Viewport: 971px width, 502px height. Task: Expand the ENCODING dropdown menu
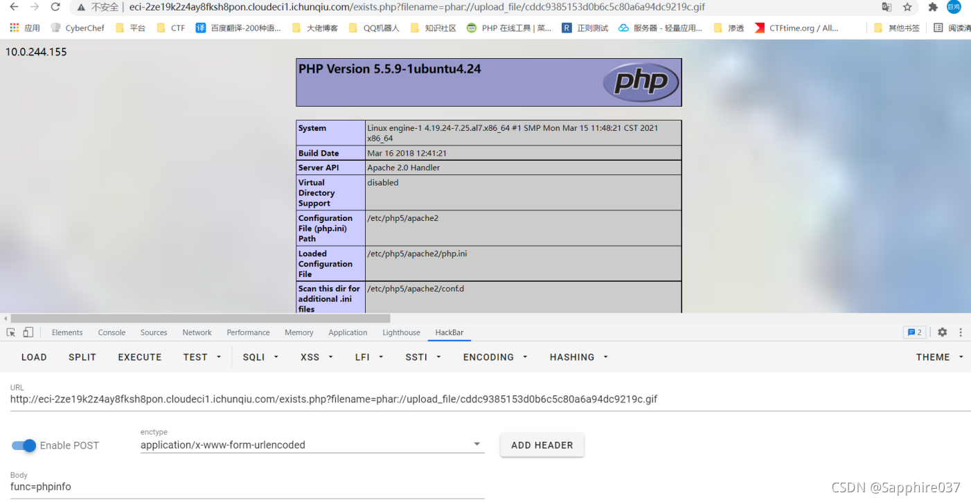coord(495,357)
